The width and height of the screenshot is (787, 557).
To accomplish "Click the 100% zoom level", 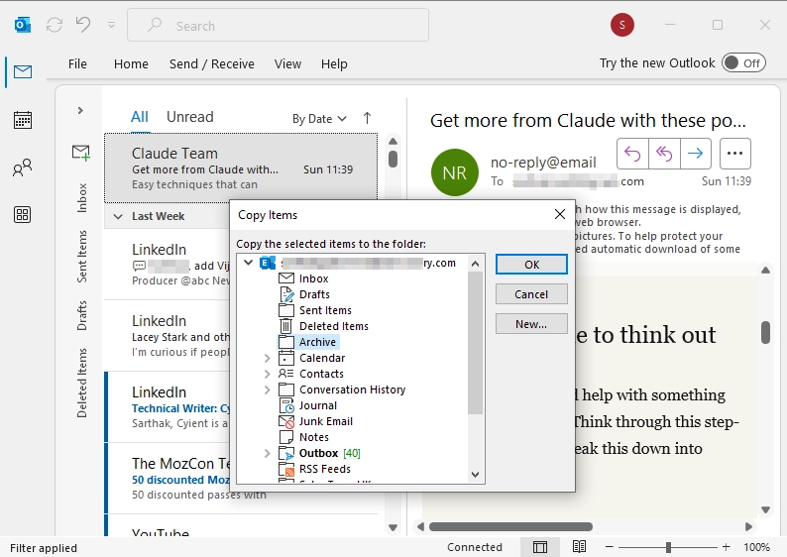I will tap(757, 547).
